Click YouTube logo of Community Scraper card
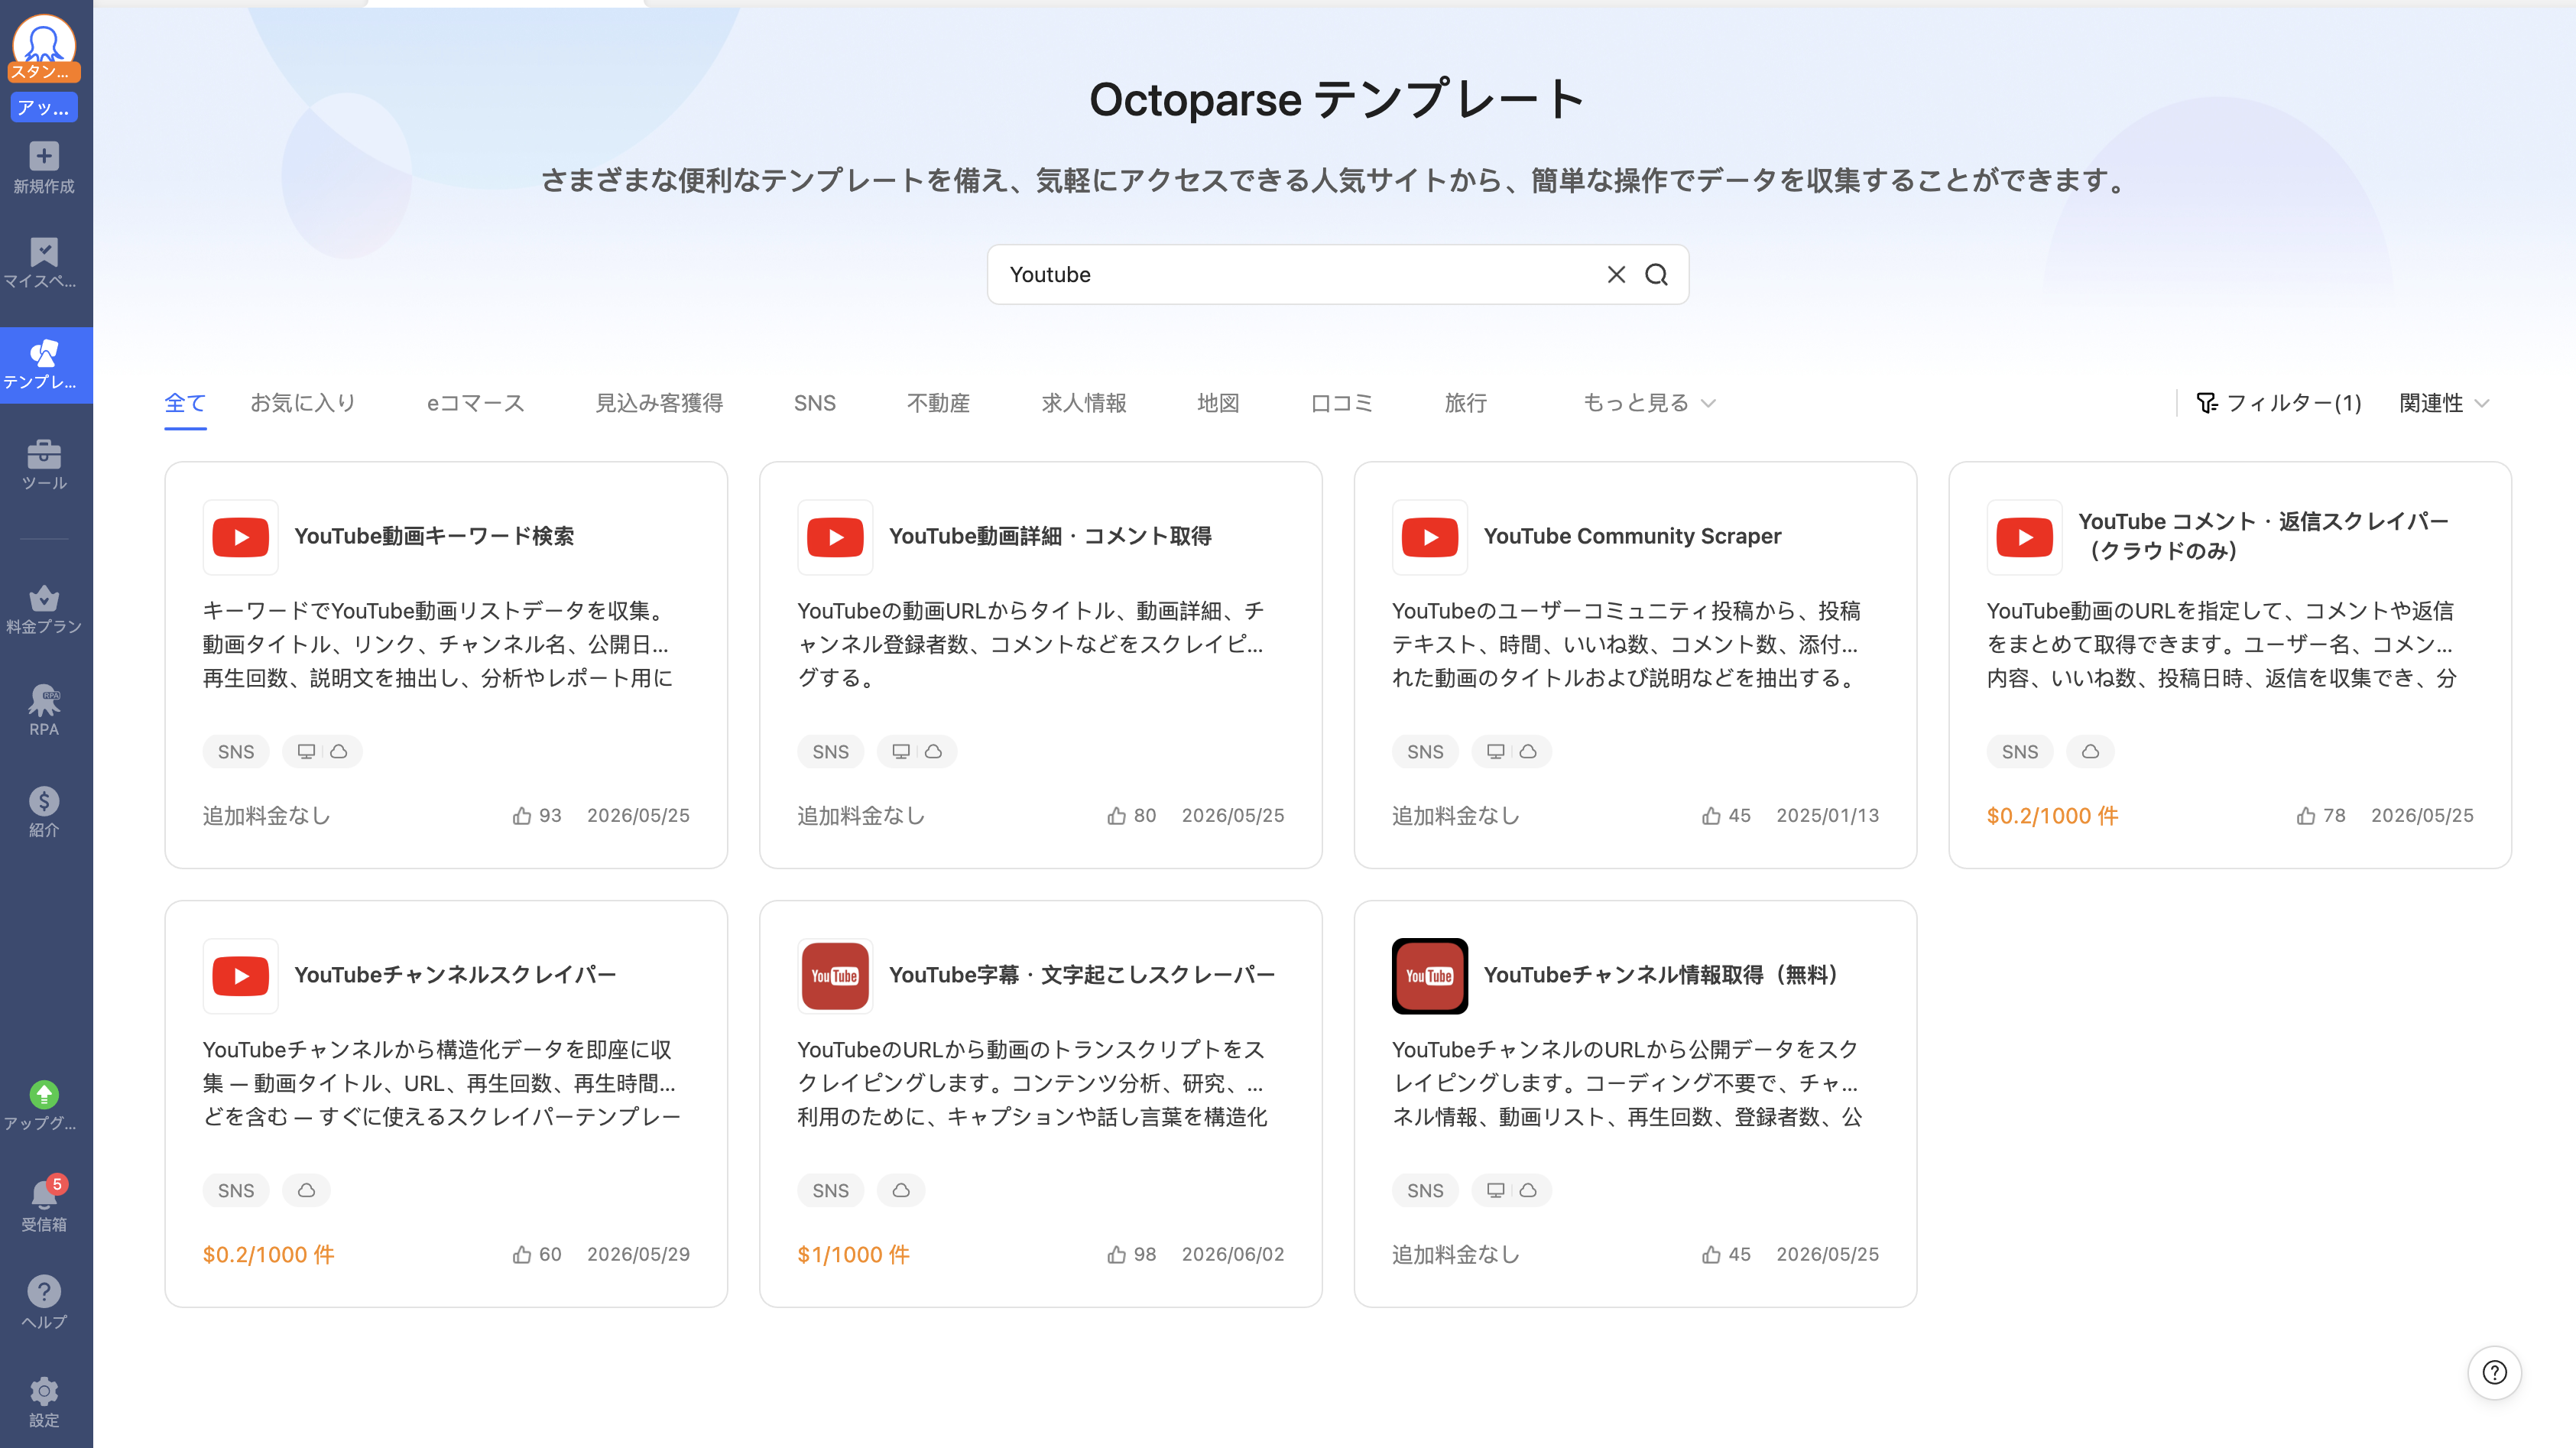Image resolution: width=2576 pixels, height=1448 pixels. [1430, 537]
